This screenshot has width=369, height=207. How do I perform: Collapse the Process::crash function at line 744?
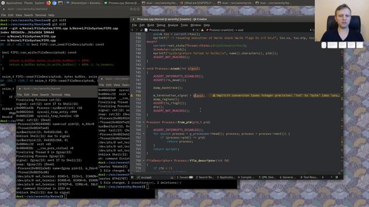(144, 68)
